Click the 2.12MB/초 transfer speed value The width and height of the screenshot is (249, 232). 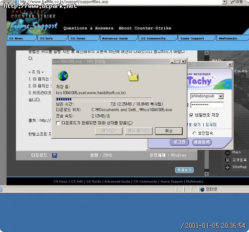tap(101, 116)
